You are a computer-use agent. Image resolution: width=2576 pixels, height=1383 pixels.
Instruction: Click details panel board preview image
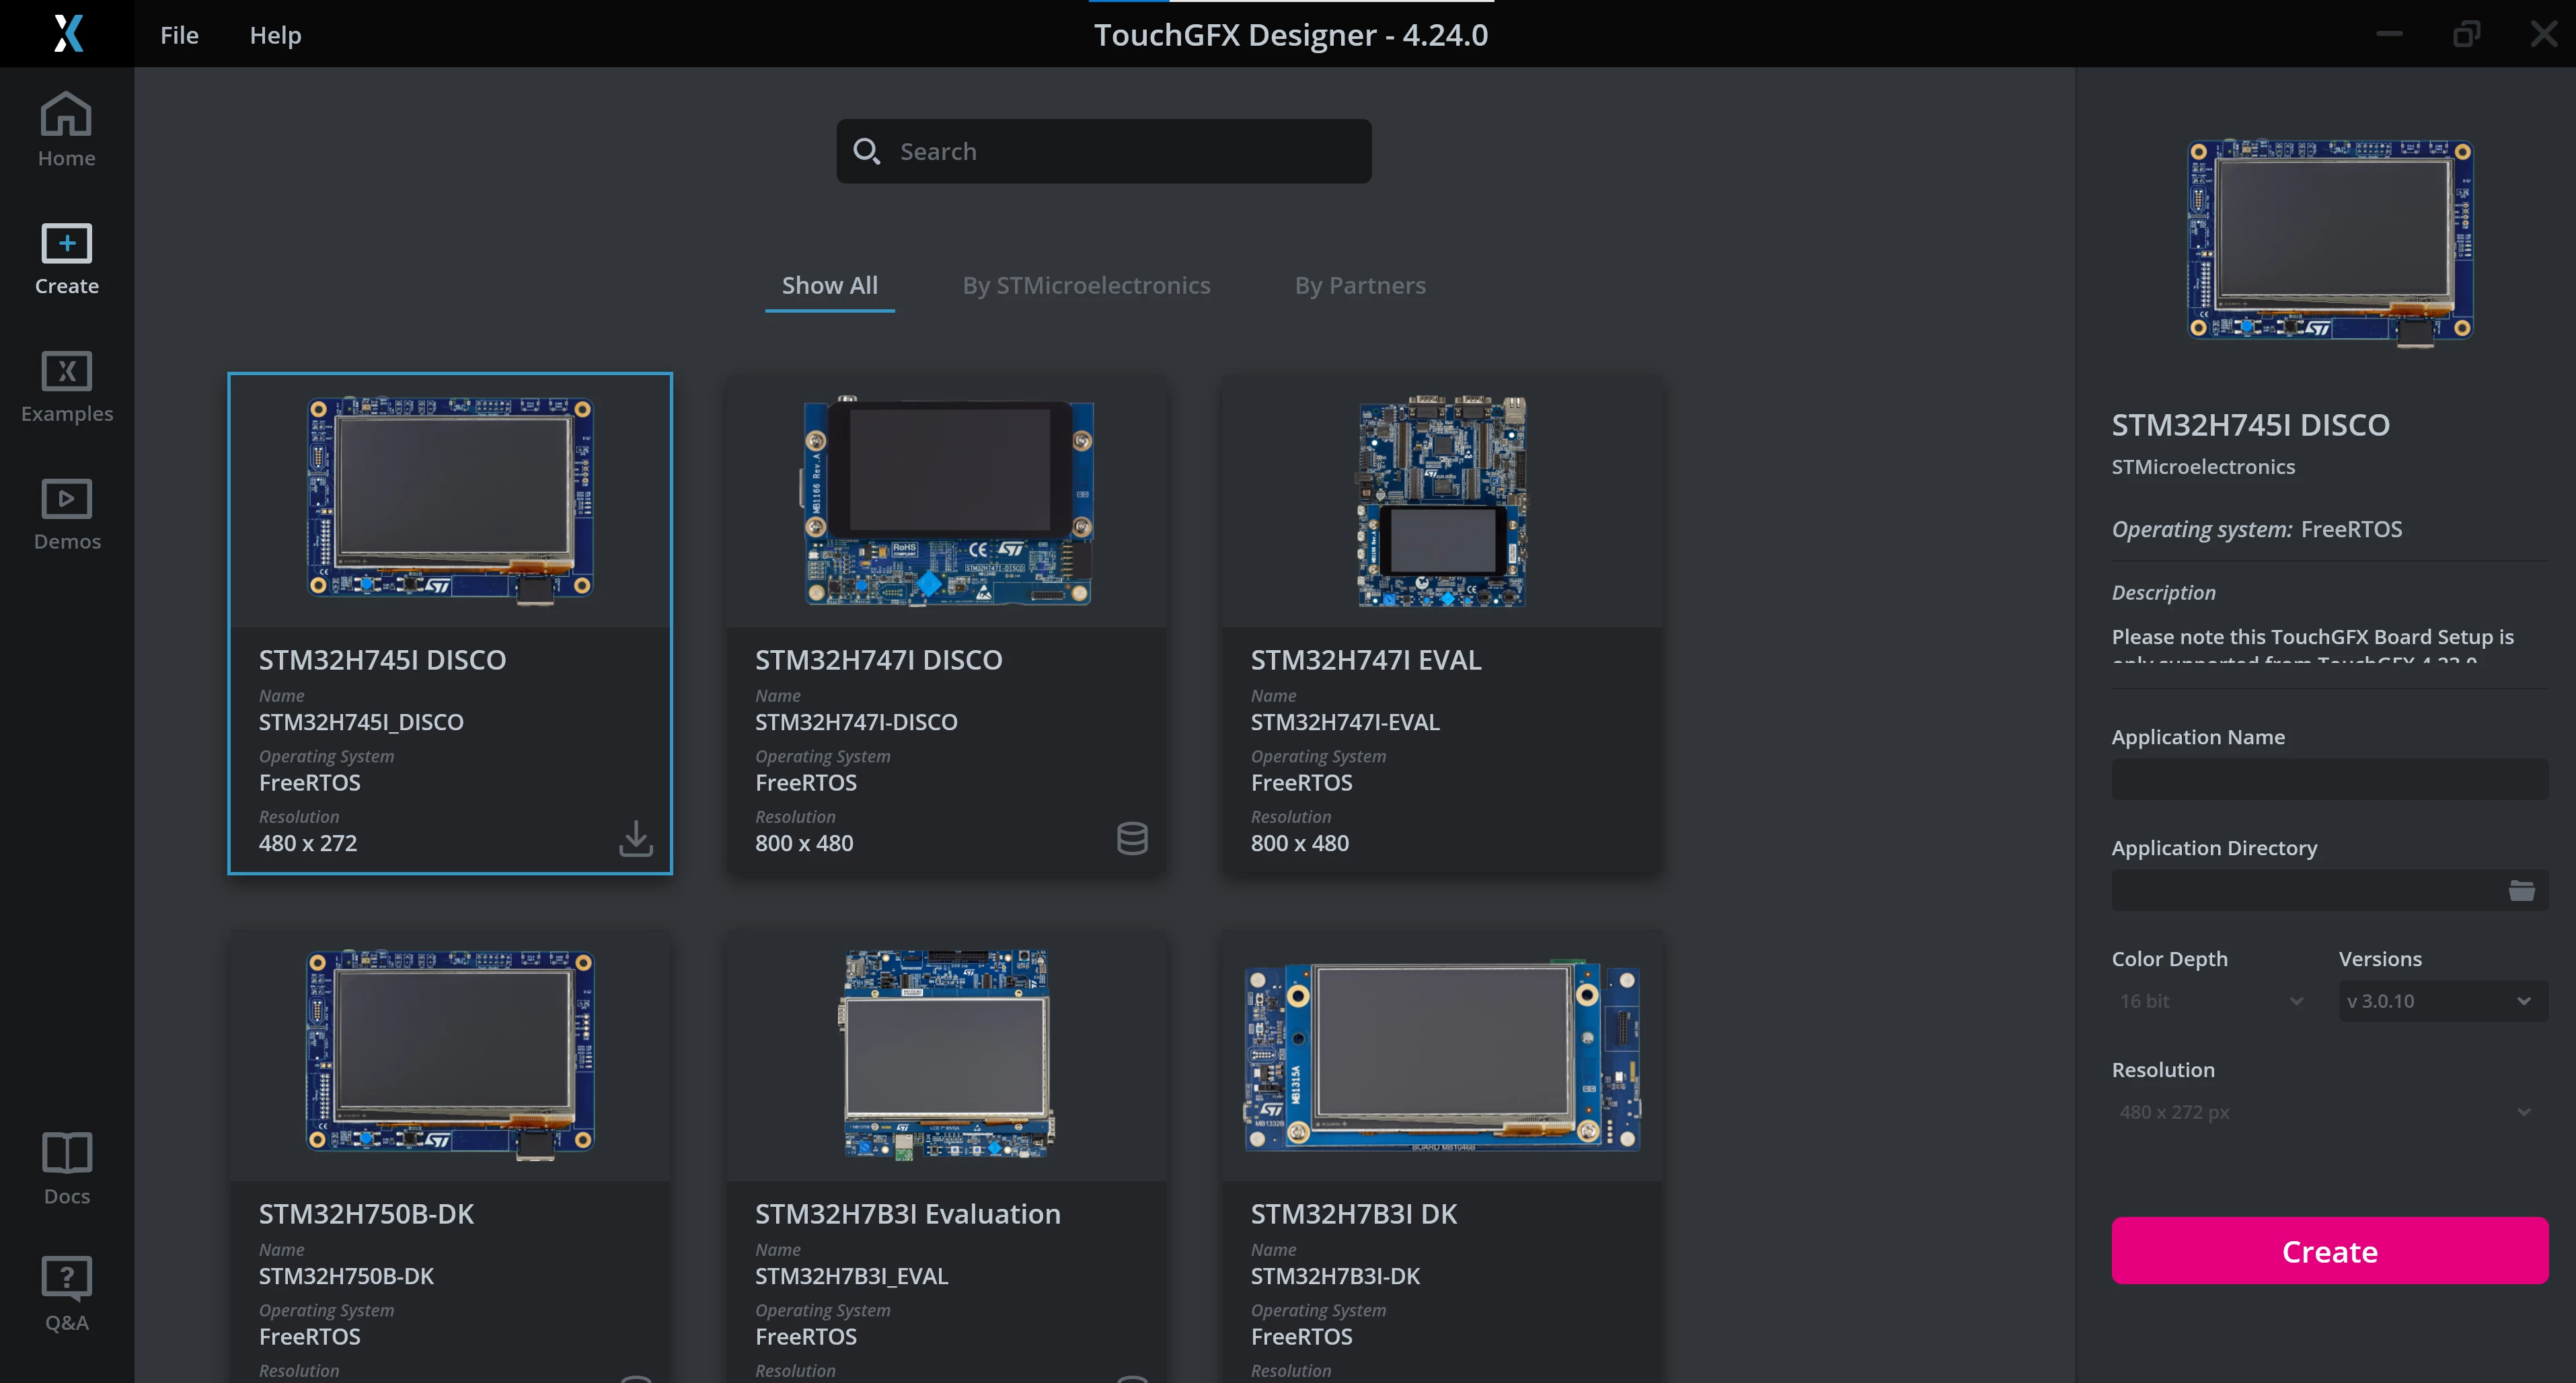point(2330,243)
